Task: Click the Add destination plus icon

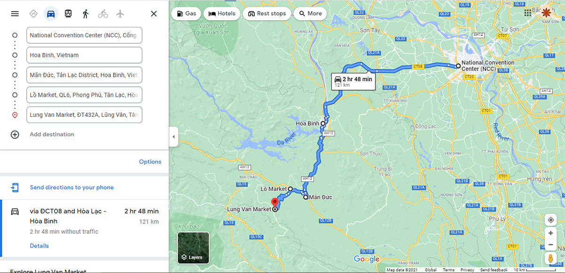Action: point(15,134)
